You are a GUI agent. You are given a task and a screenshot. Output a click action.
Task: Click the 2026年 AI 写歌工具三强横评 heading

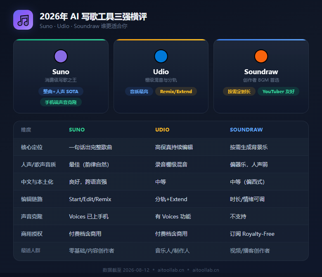point(93,16)
